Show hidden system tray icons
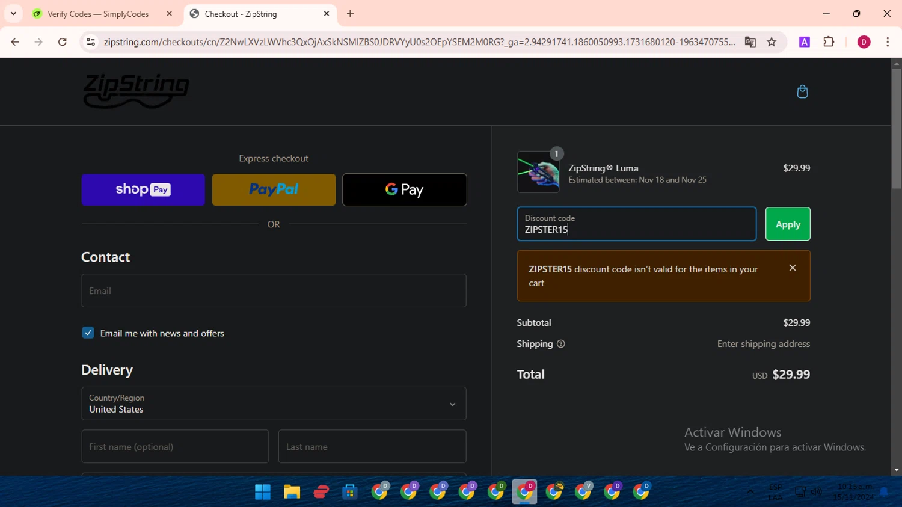 tap(750, 492)
